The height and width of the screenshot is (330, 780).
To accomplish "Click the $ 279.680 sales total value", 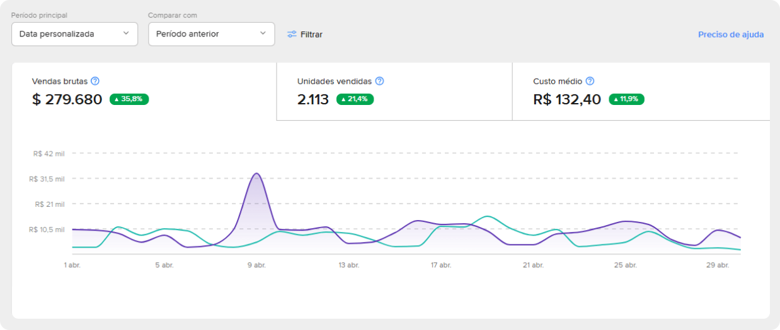I will tap(67, 99).
